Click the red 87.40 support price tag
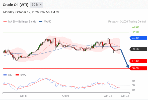 tap(138, 61)
